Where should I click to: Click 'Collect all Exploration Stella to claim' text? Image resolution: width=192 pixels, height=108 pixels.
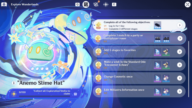tap(52, 92)
